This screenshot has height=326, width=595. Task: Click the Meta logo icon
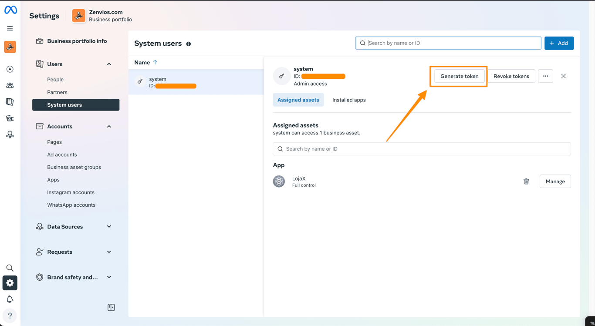tap(10, 10)
